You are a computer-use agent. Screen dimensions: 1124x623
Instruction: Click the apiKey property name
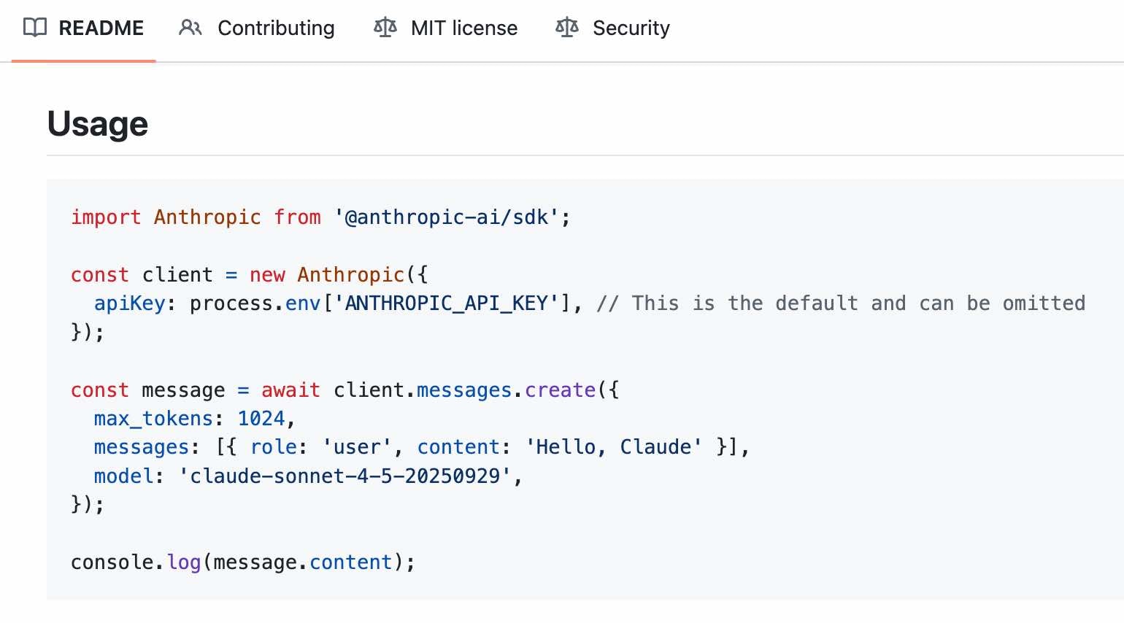click(130, 303)
